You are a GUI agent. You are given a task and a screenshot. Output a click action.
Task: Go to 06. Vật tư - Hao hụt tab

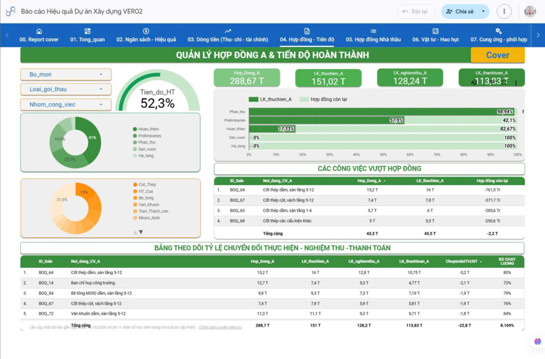click(435, 36)
